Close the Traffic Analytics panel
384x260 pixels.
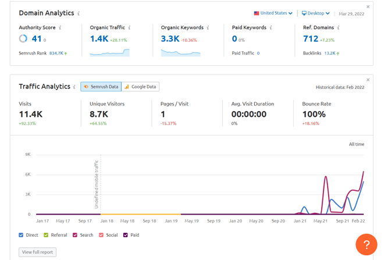coord(368,80)
